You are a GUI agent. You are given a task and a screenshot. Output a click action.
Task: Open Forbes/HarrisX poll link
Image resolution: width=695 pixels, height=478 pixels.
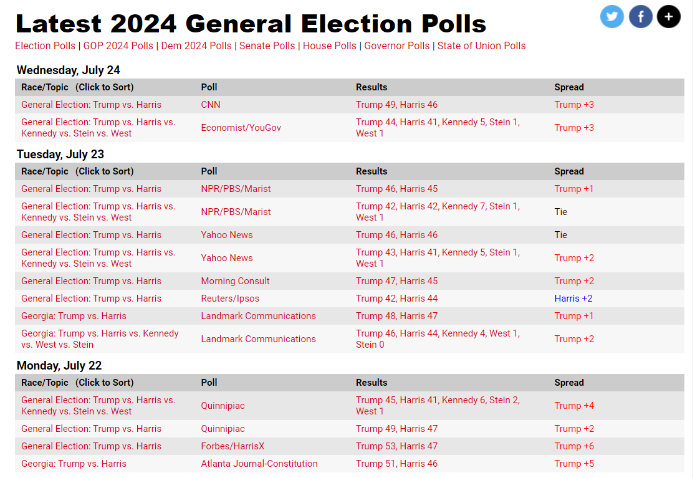click(232, 446)
